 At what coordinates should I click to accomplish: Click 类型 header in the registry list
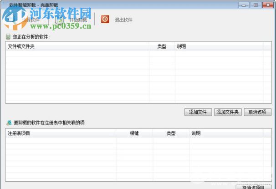tap(171, 133)
